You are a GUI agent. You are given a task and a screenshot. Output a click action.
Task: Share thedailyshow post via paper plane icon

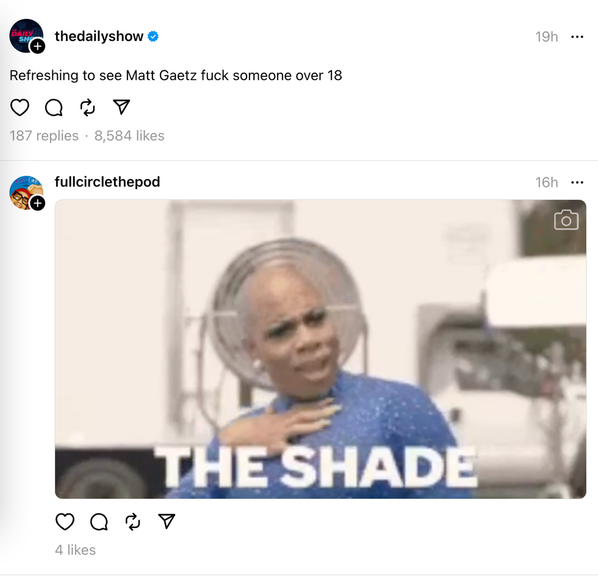coord(121,107)
